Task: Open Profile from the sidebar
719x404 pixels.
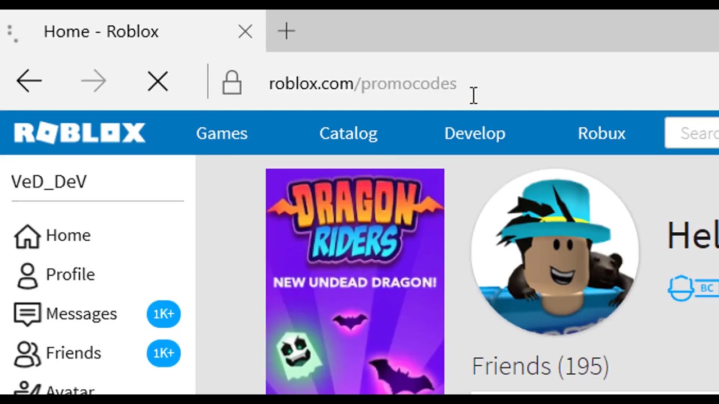Action: click(x=70, y=274)
